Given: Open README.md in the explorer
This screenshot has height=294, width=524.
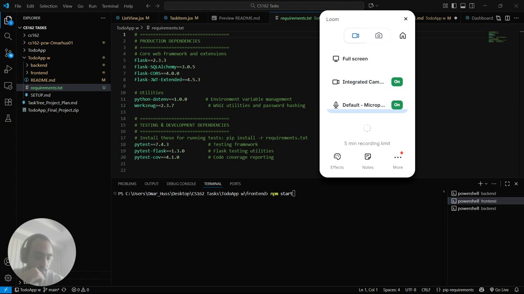Looking at the screenshot, I should point(63,80).
